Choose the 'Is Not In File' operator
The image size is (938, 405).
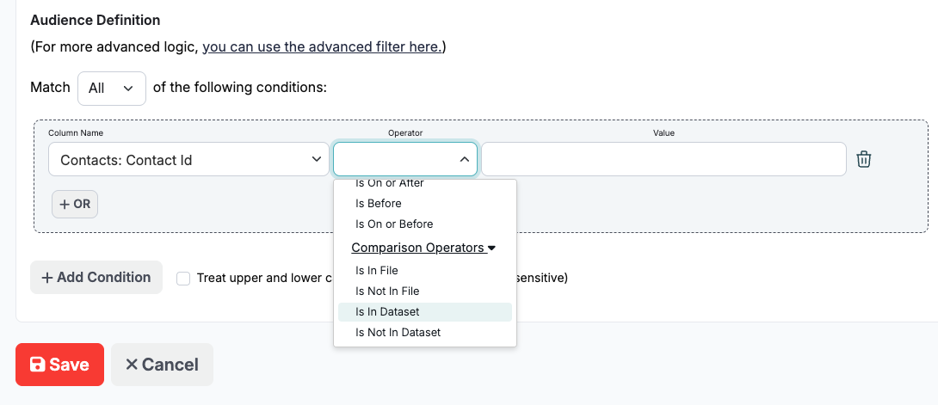click(386, 291)
